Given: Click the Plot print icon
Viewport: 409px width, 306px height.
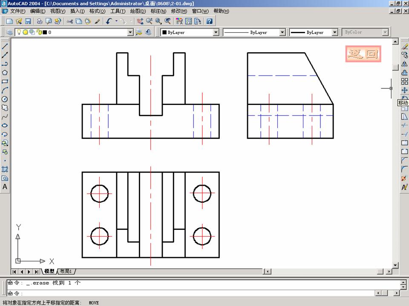Looking at the screenshot, I should (x=40, y=21).
